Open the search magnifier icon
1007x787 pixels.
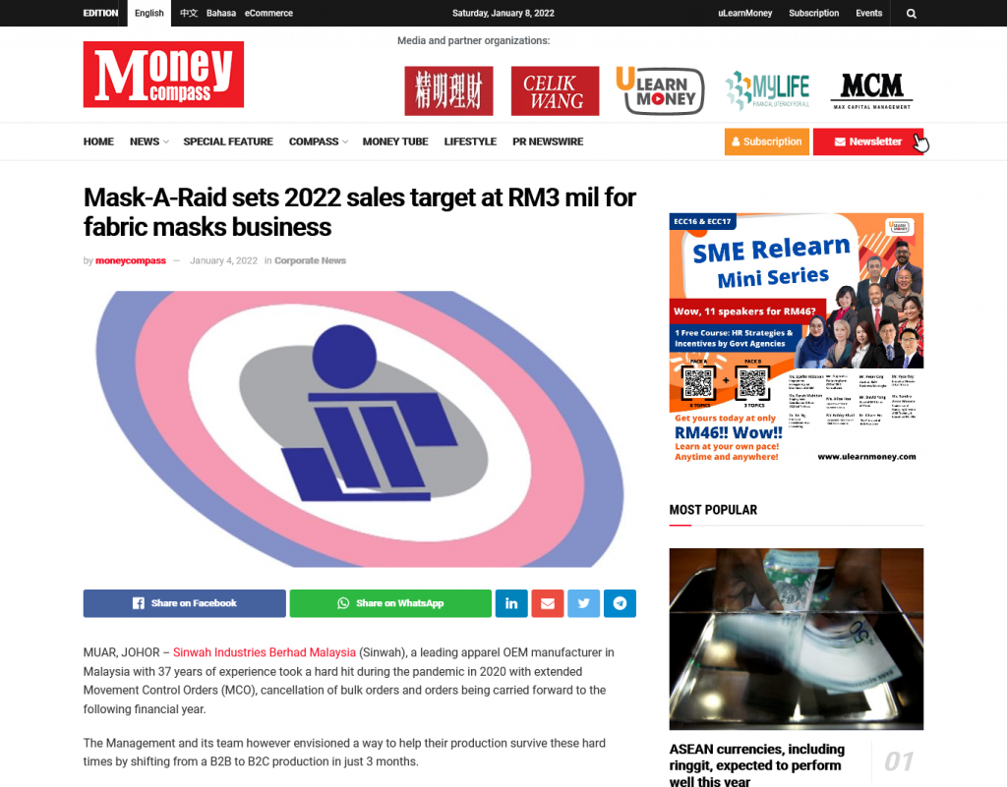[911, 14]
